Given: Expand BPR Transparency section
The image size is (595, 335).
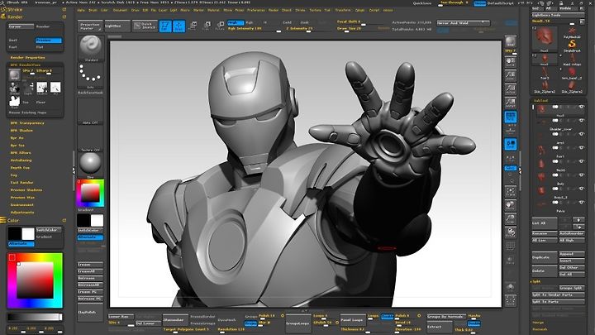Looking at the screenshot, I should [x=27, y=123].
